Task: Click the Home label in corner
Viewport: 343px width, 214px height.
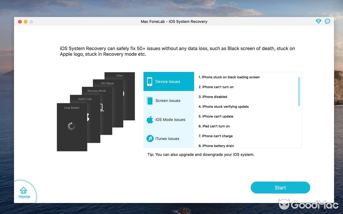Action: click(x=24, y=197)
